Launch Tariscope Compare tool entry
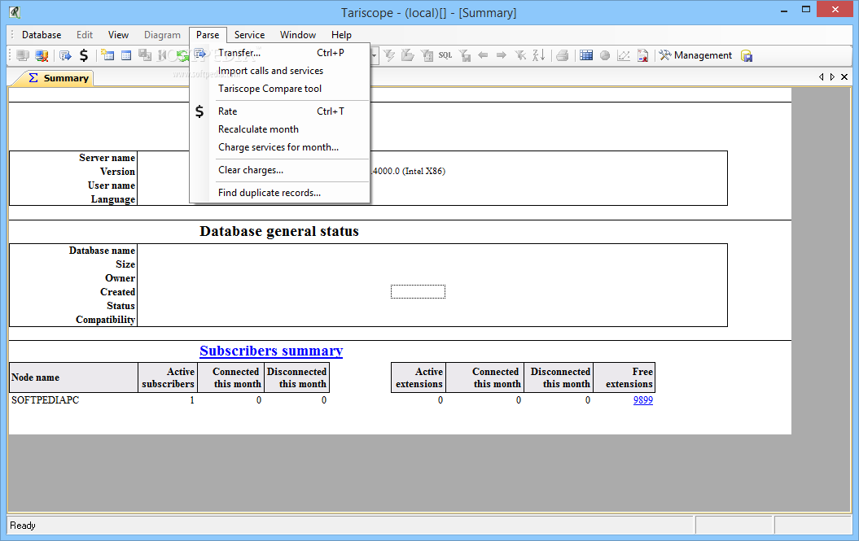This screenshot has width=859, height=541. click(x=280, y=89)
